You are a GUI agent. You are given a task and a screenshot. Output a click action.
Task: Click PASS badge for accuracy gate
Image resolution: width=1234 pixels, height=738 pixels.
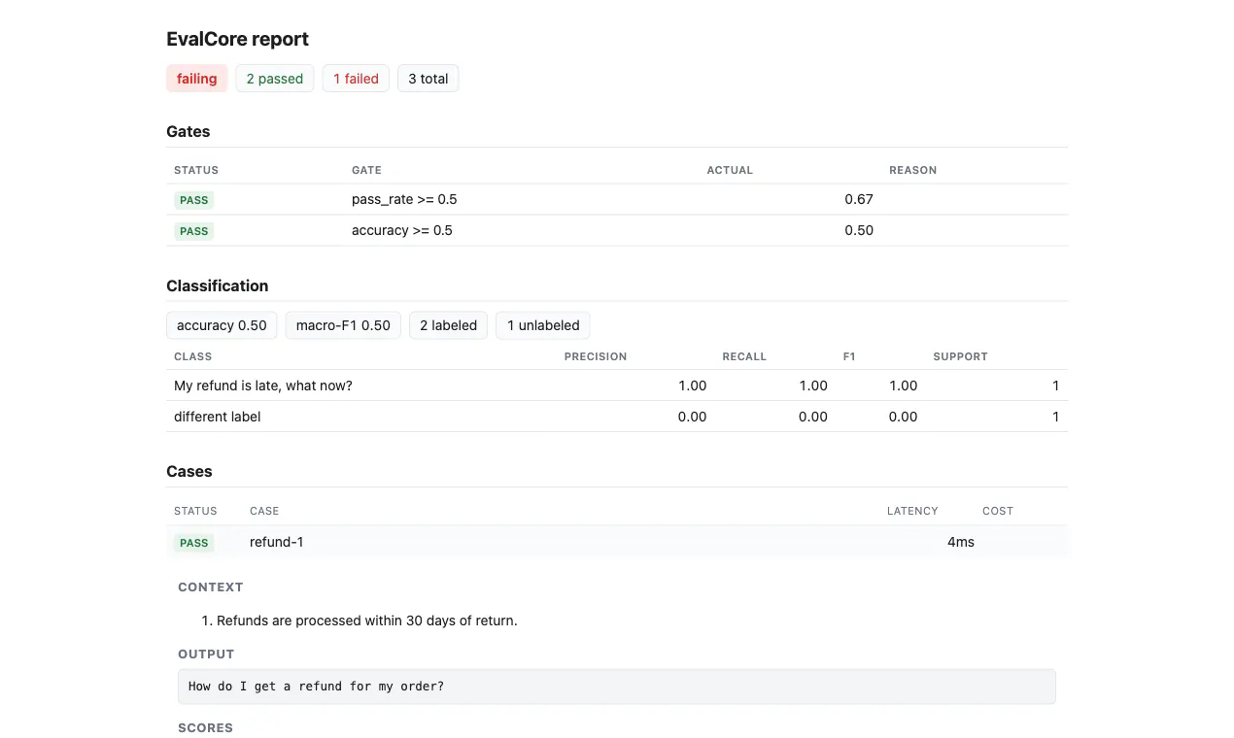click(x=194, y=231)
